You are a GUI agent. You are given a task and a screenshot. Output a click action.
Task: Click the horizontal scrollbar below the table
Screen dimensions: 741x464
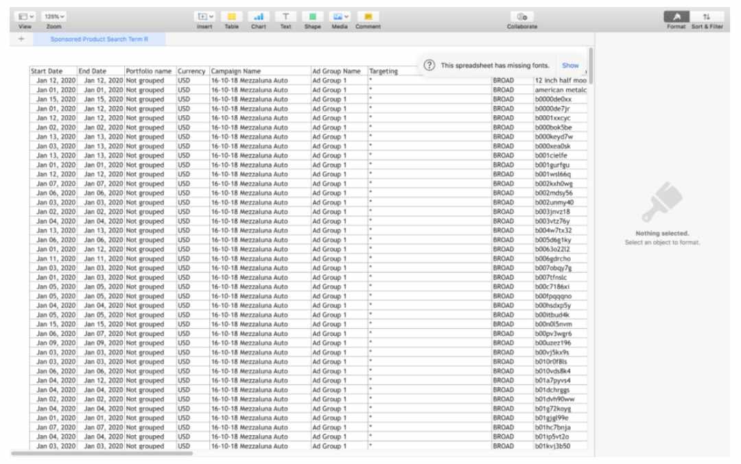tap(102, 453)
